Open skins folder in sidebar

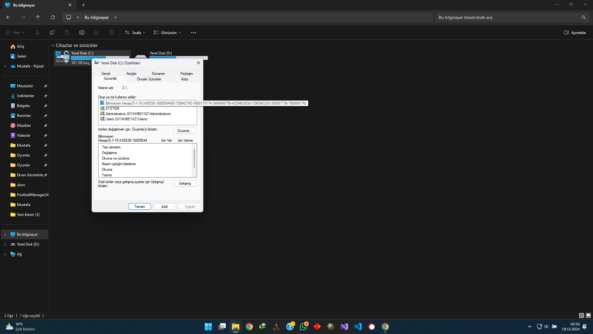point(21,185)
